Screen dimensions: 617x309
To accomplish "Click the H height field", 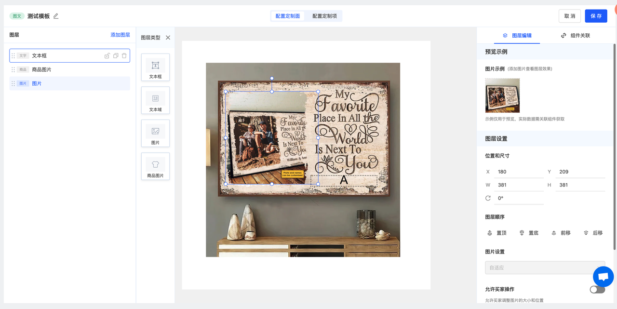I will [580, 185].
